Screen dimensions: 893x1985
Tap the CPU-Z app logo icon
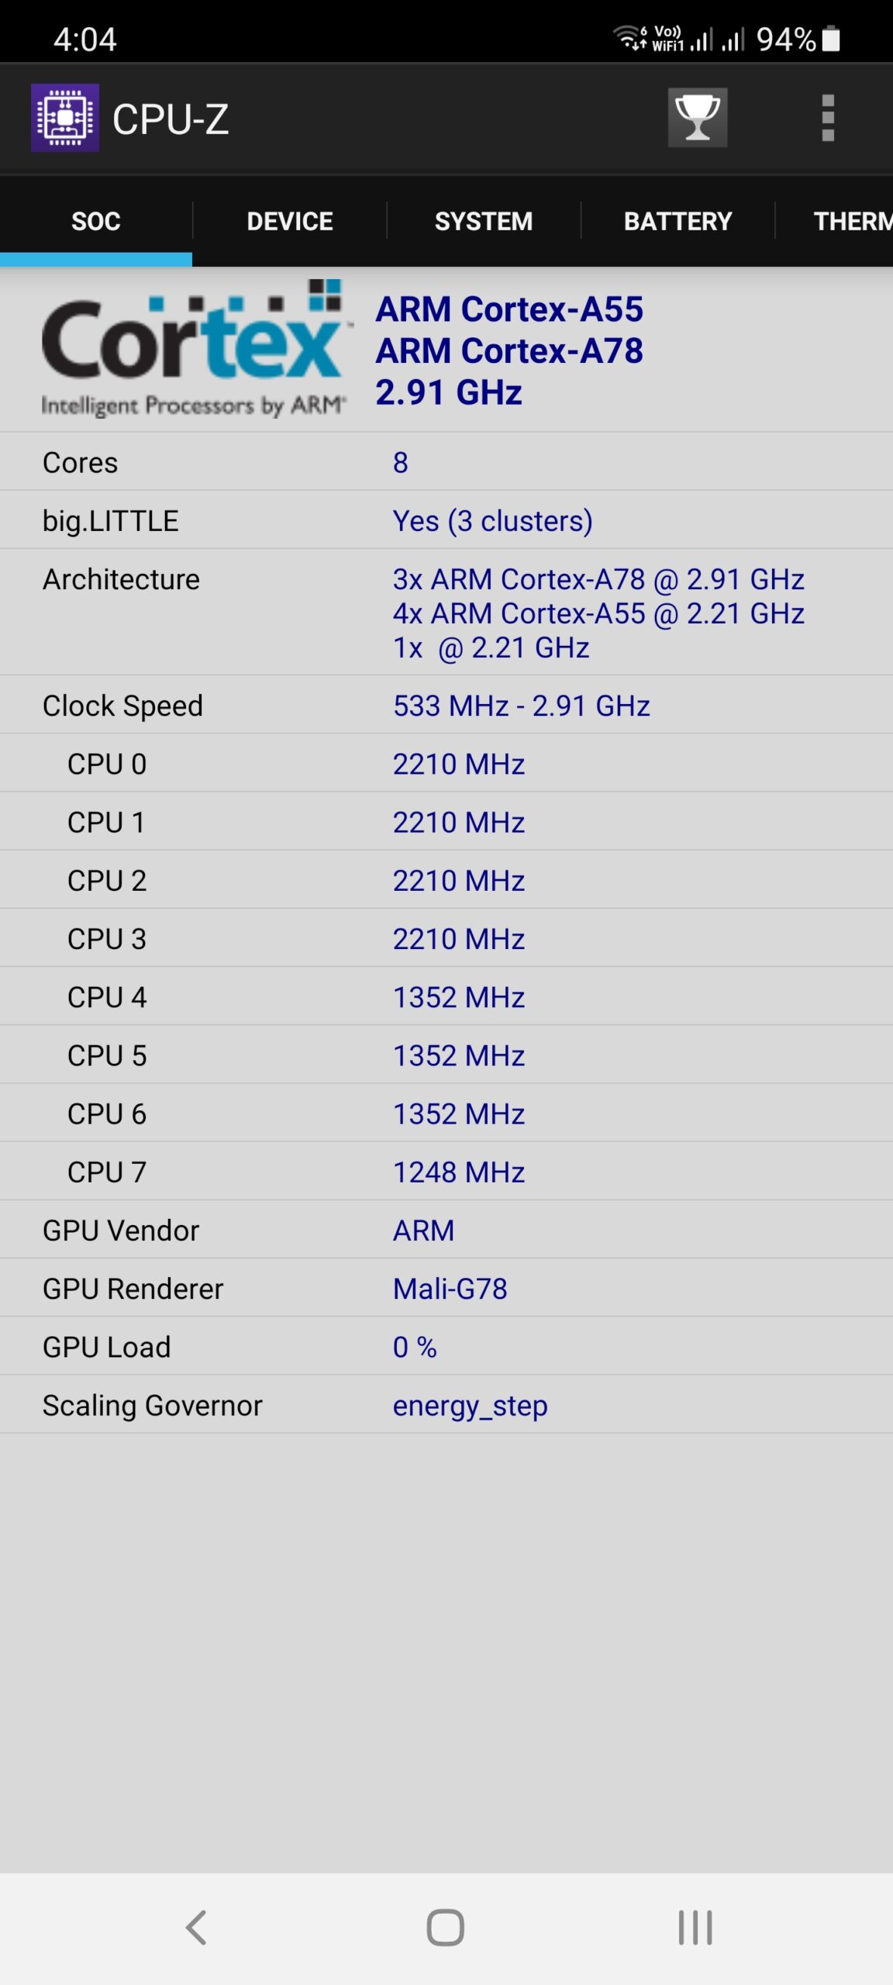(x=65, y=118)
